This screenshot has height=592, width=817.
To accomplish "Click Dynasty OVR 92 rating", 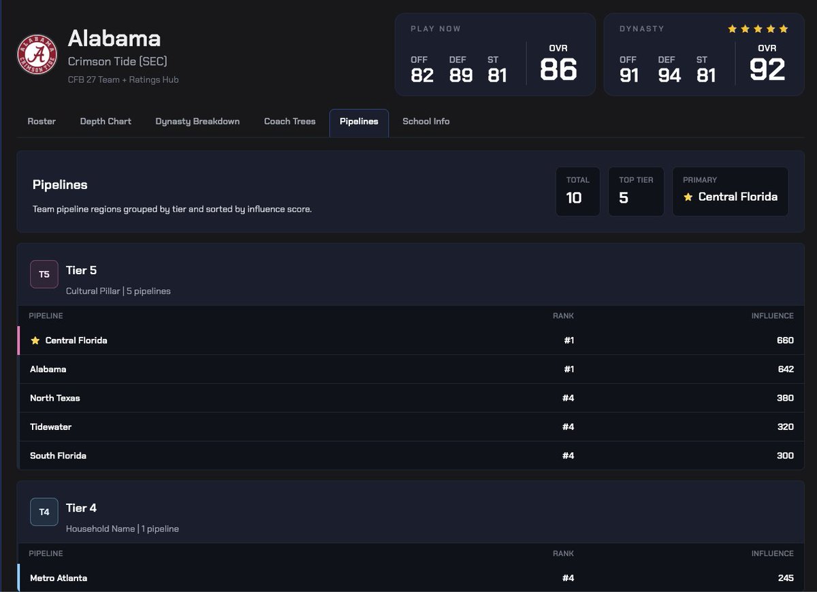I will (x=767, y=69).
